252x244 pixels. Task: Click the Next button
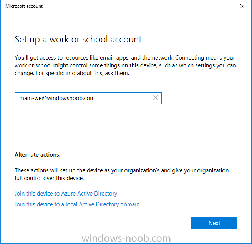(214, 223)
